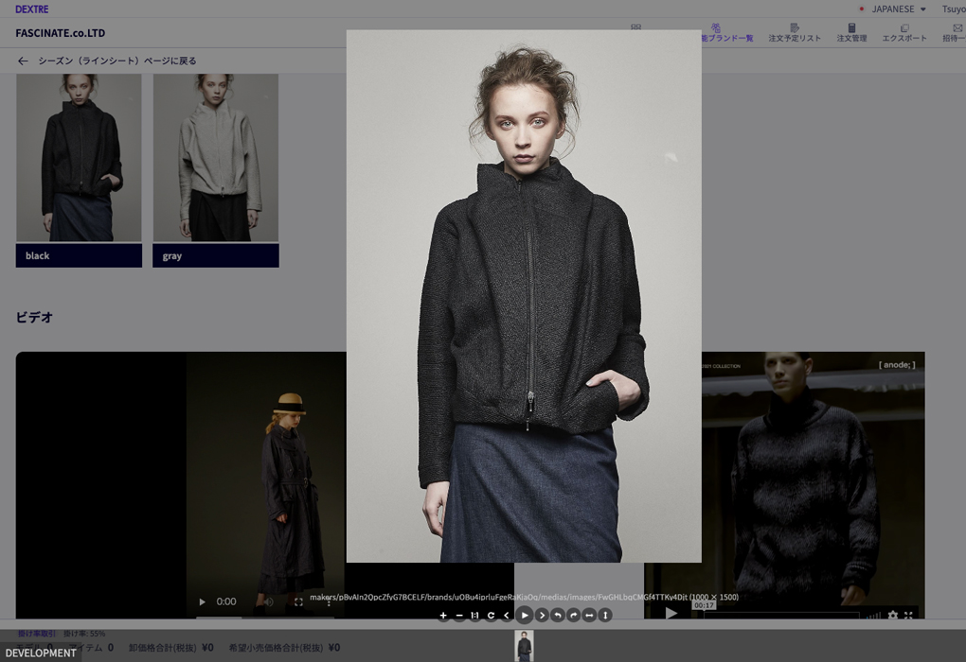Open 注文予定リスト planned order list
This screenshot has height=662, width=966.
pyautogui.click(x=795, y=32)
